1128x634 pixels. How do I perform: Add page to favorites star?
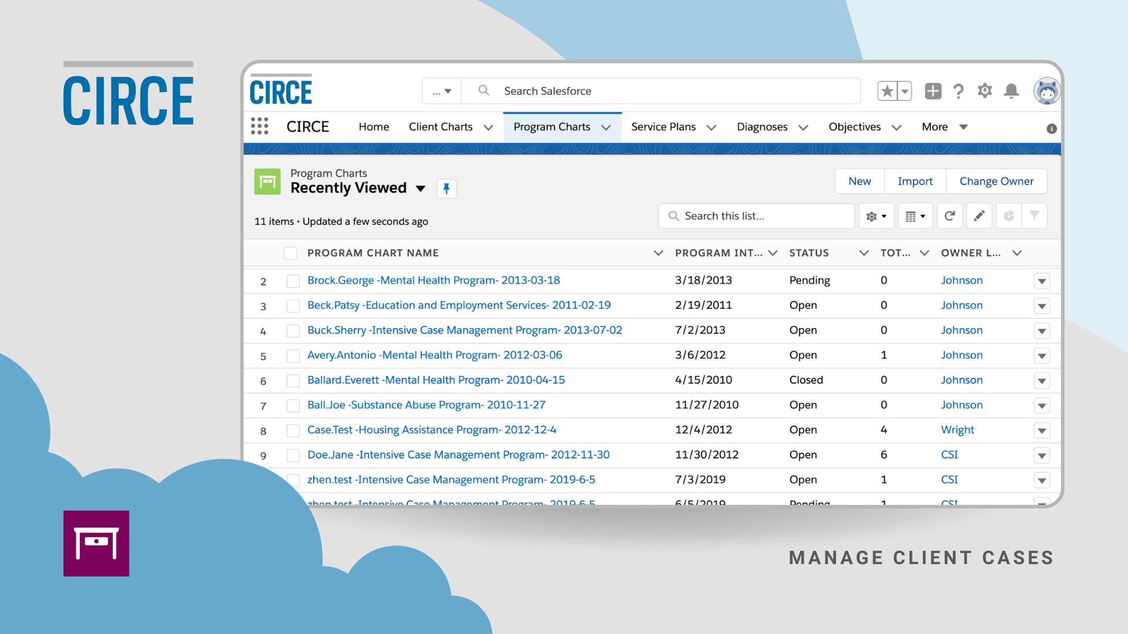[x=887, y=91]
